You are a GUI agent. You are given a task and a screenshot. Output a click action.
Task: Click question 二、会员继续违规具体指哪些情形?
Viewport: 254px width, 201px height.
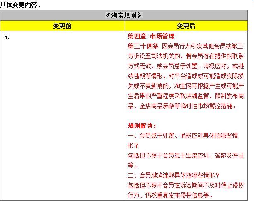pos(174,175)
